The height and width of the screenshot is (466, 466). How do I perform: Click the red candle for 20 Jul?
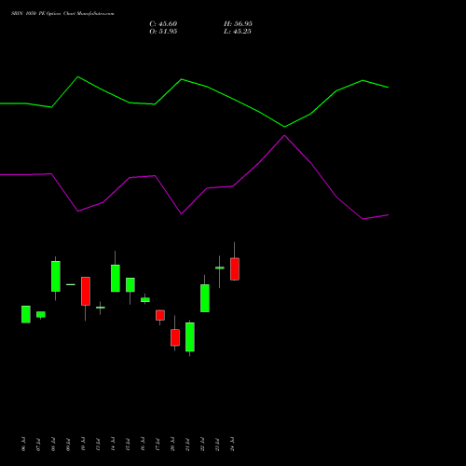[175, 337]
